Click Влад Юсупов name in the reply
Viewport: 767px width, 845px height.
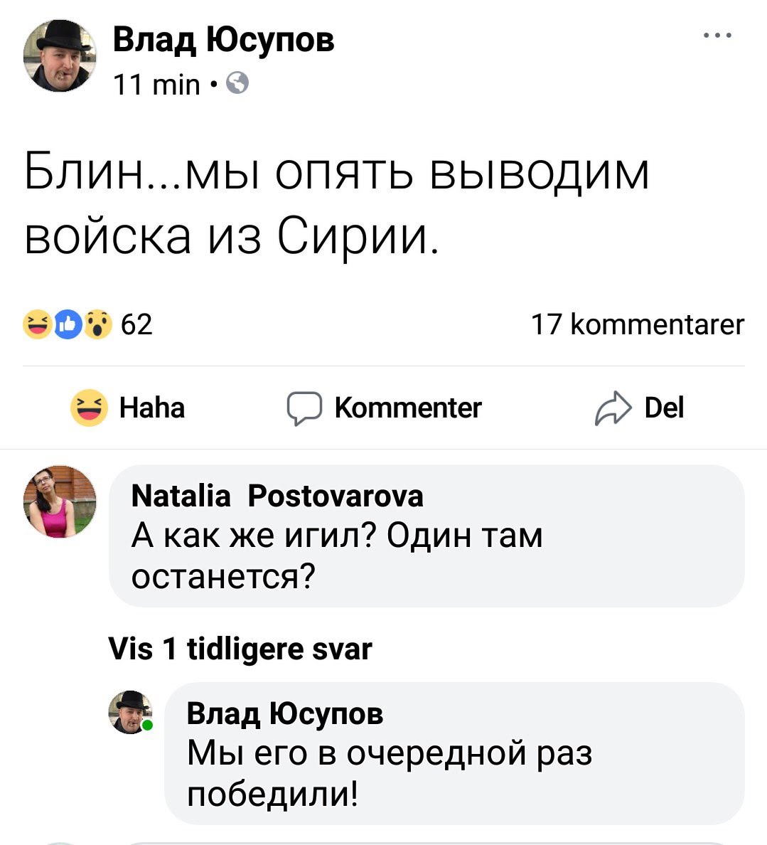tap(284, 713)
